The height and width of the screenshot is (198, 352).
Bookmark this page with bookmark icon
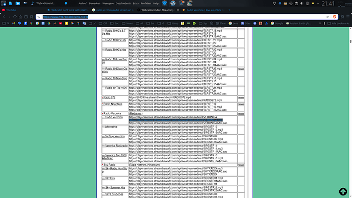click(32, 17)
